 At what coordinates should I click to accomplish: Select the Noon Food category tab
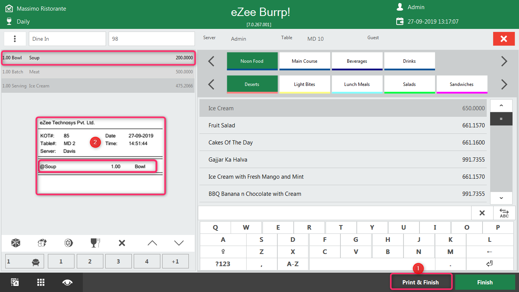252,61
